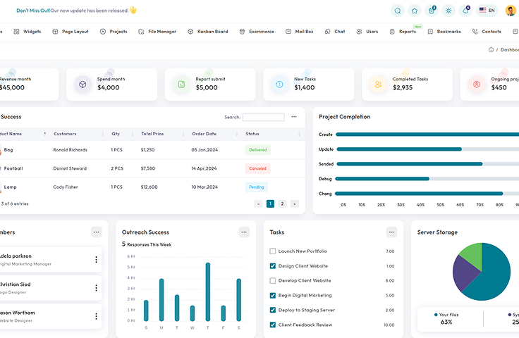Click the Spend month cube icon
Image resolution: width=519 pixels, height=338 pixels.
point(83,84)
